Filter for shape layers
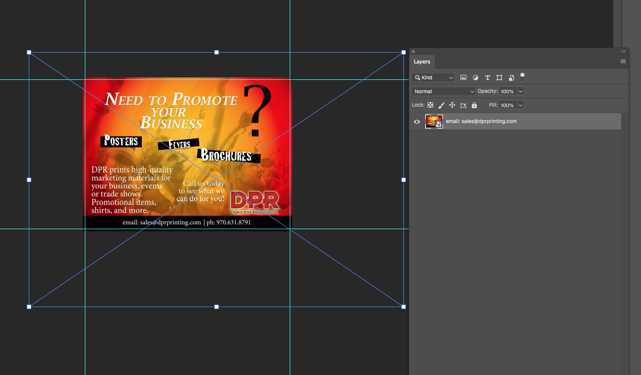The image size is (641, 375). tap(499, 78)
